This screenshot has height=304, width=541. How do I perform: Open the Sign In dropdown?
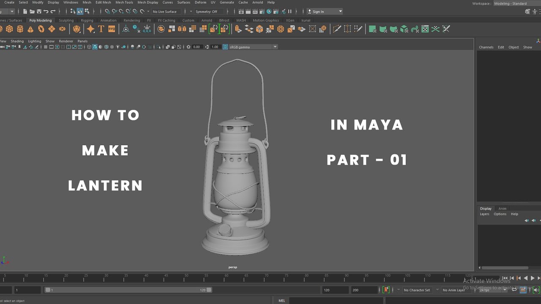tap(324, 11)
